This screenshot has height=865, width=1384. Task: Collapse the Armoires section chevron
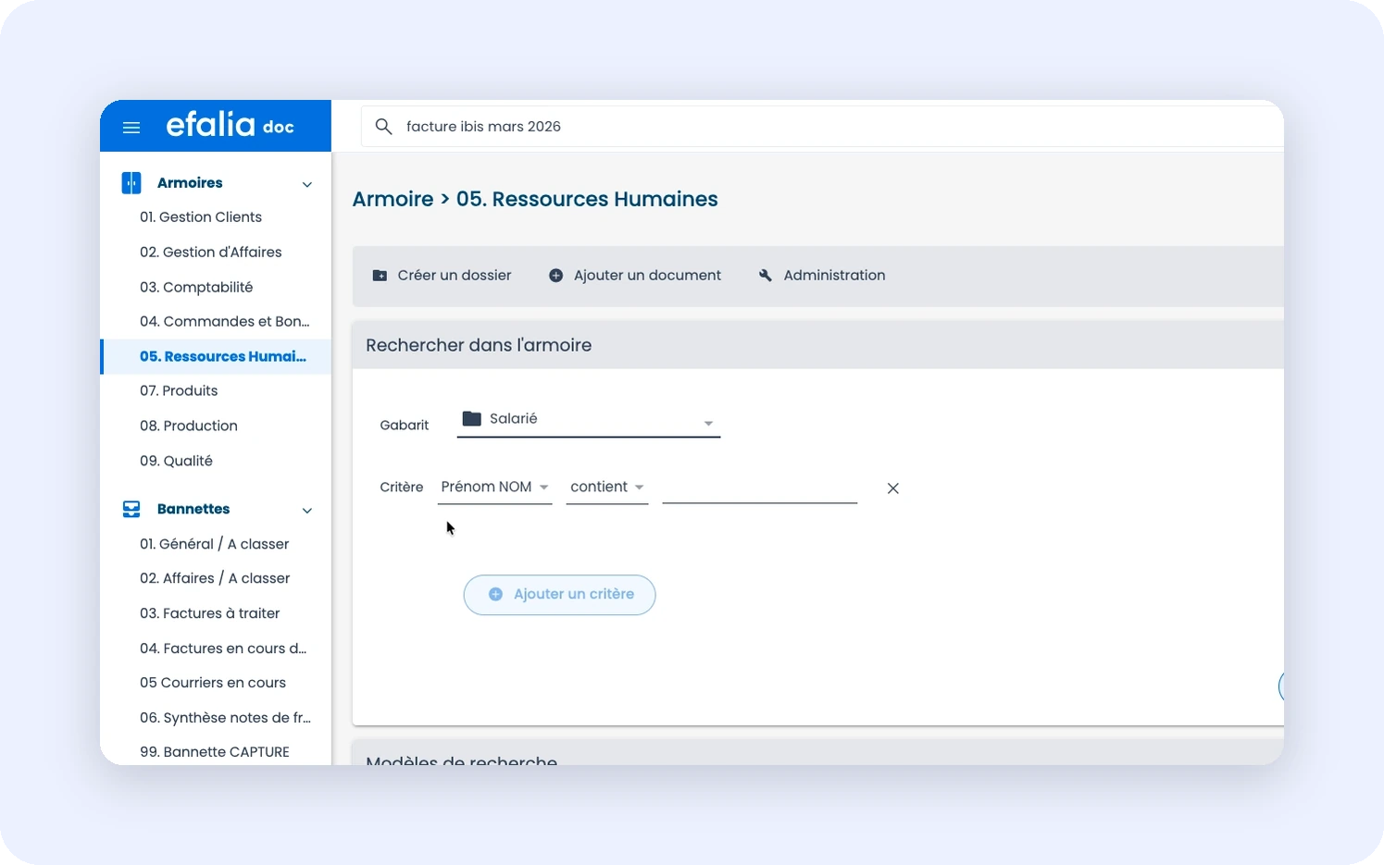tap(307, 184)
